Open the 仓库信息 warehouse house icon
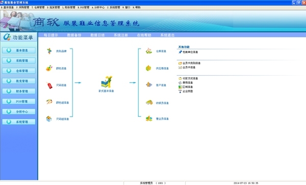The image size is (306, 185). pyautogui.click(x=149, y=51)
